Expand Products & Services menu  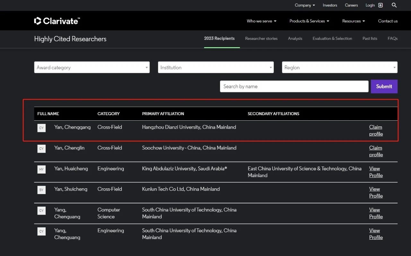[x=309, y=21]
